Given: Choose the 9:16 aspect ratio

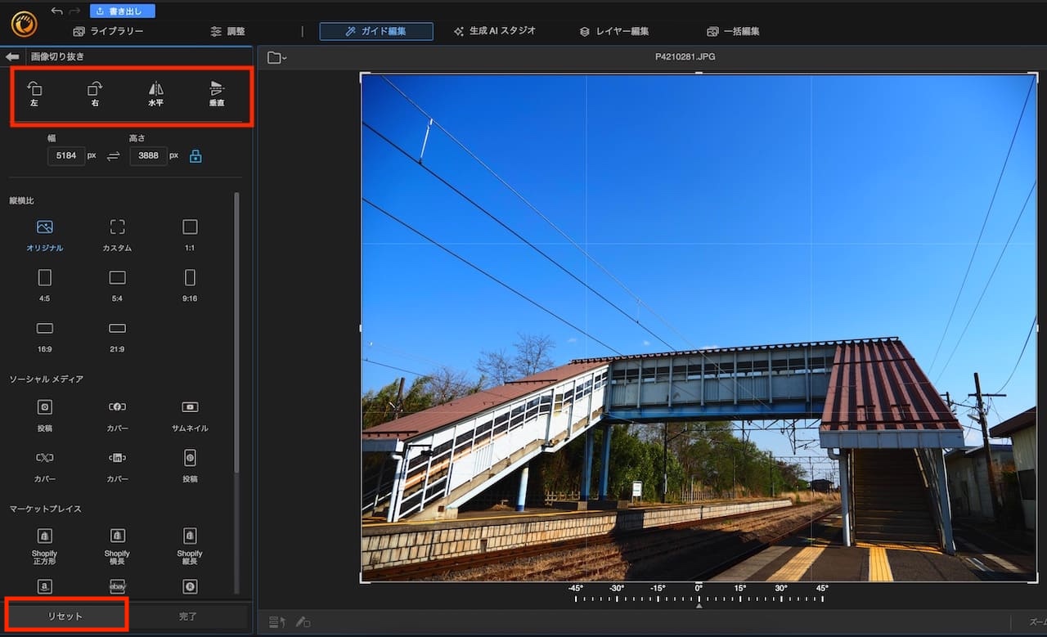Looking at the screenshot, I should 190,285.
